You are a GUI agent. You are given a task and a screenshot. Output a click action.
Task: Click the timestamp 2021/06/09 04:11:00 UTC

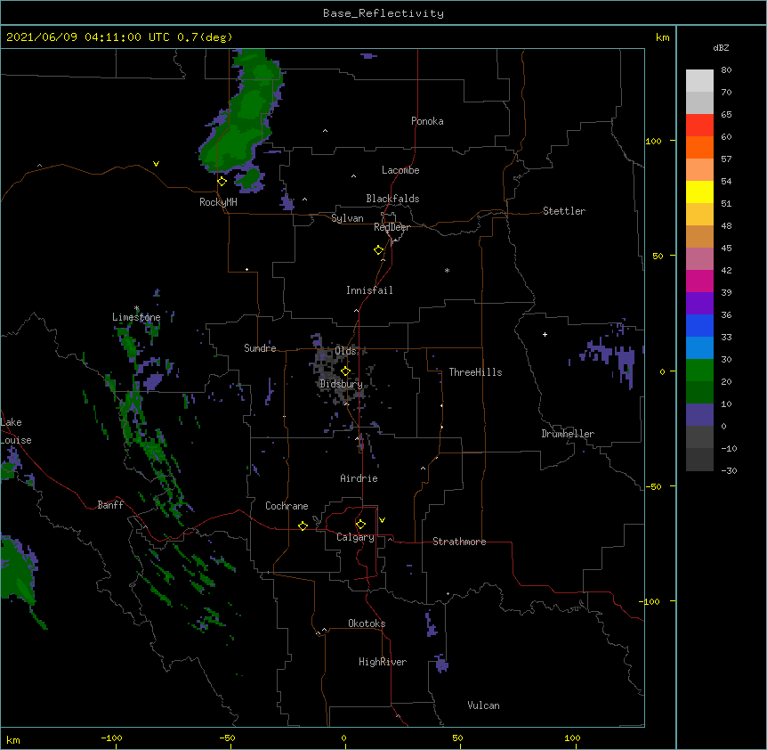pos(88,37)
